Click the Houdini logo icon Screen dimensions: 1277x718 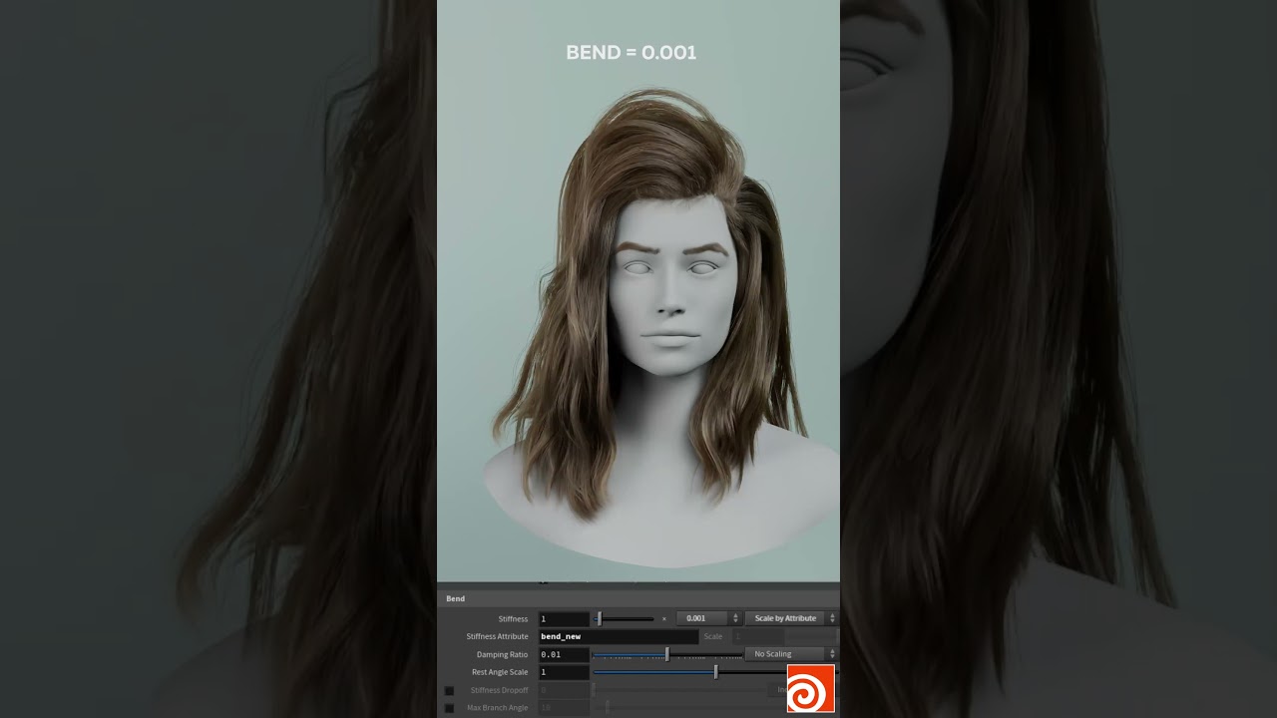click(x=810, y=688)
